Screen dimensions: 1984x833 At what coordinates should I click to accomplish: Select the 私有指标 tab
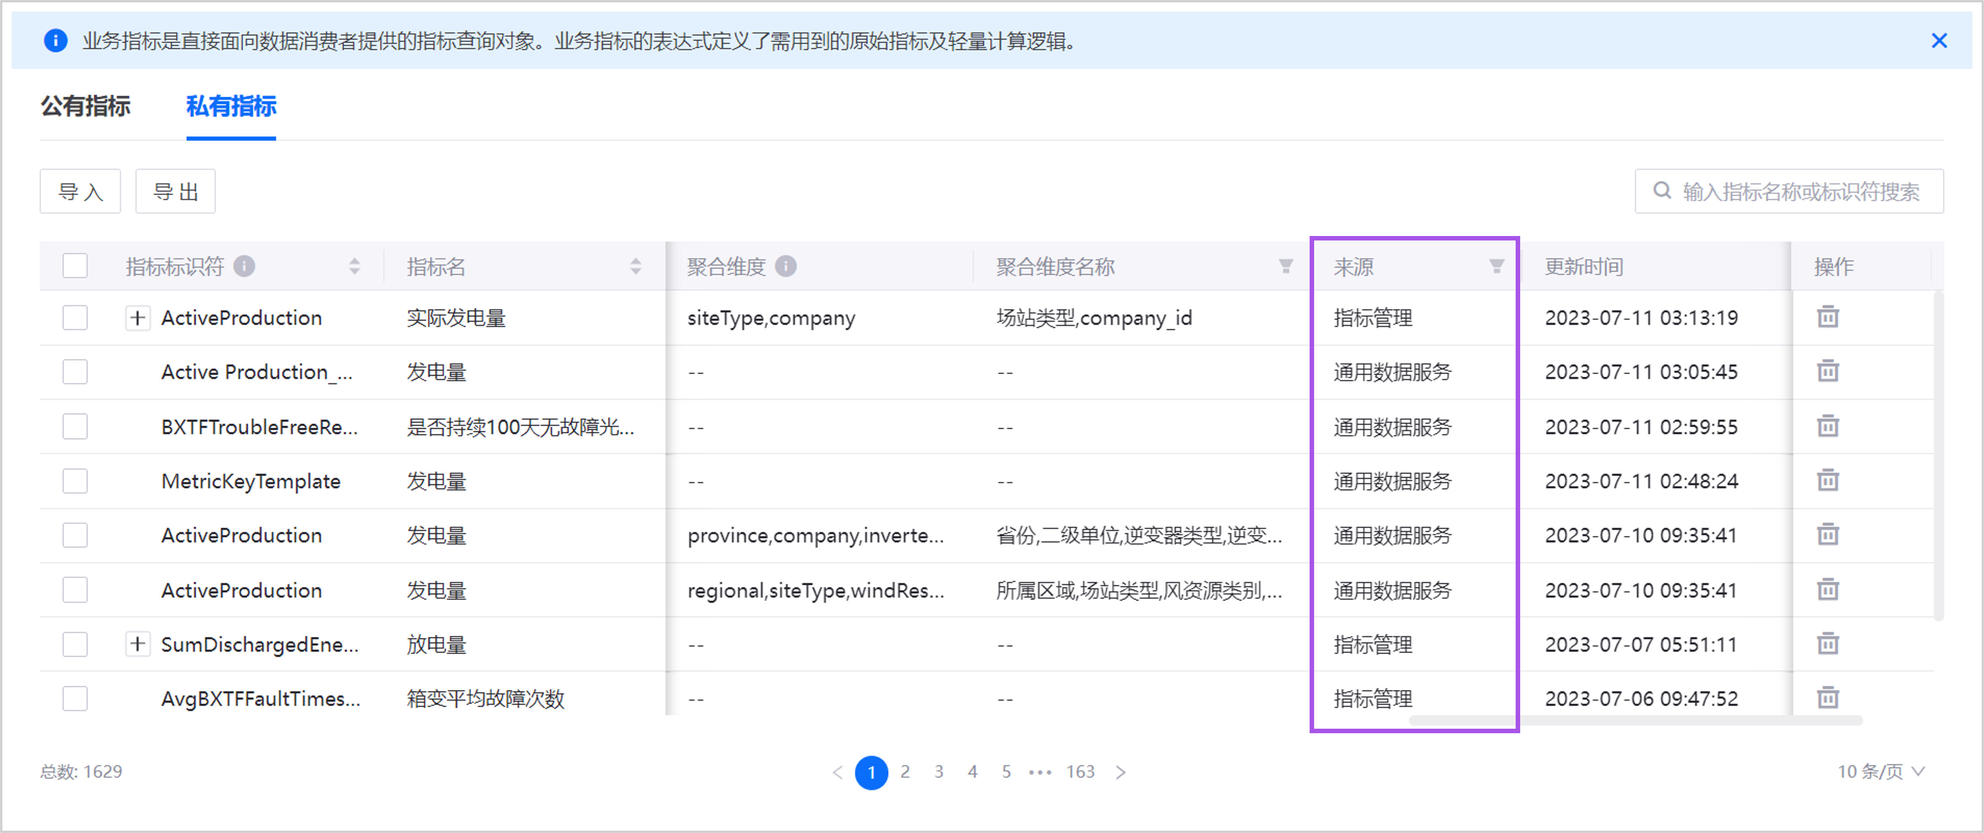click(231, 106)
